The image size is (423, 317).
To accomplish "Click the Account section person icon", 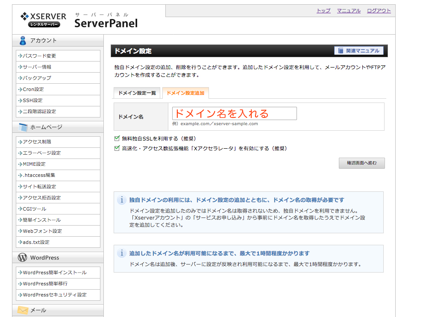I will pyautogui.click(x=23, y=41).
